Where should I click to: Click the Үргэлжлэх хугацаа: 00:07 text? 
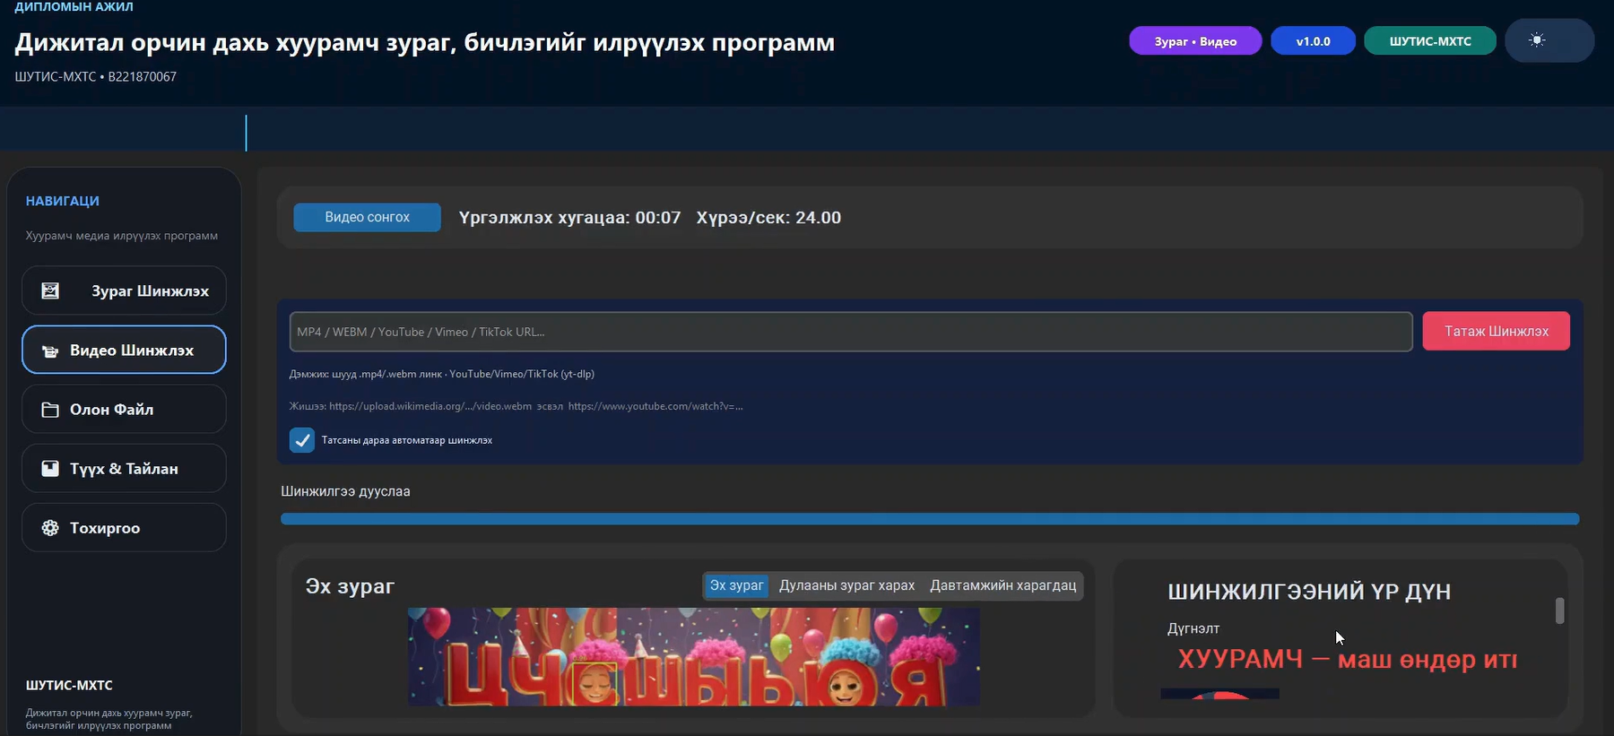pos(569,218)
